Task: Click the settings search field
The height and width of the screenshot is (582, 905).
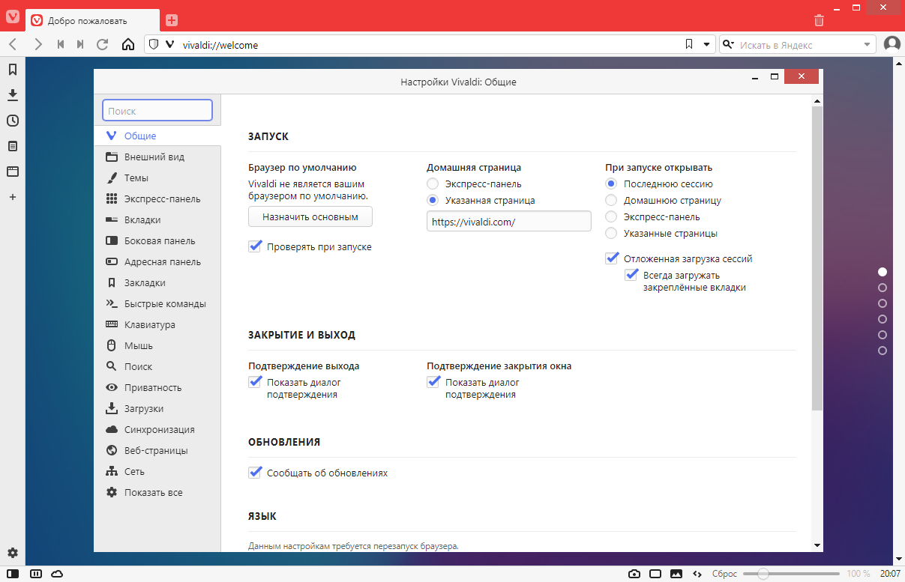Action: coord(157,111)
